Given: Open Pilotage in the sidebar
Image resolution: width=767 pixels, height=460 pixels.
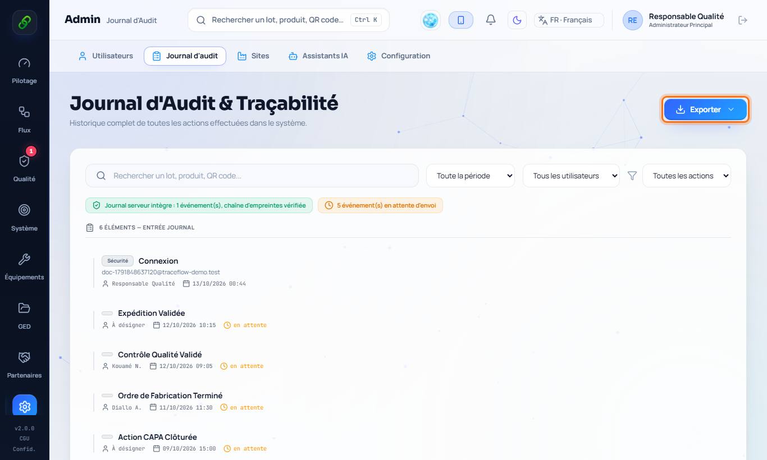Looking at the screenshot, I should tap(24, 71).
